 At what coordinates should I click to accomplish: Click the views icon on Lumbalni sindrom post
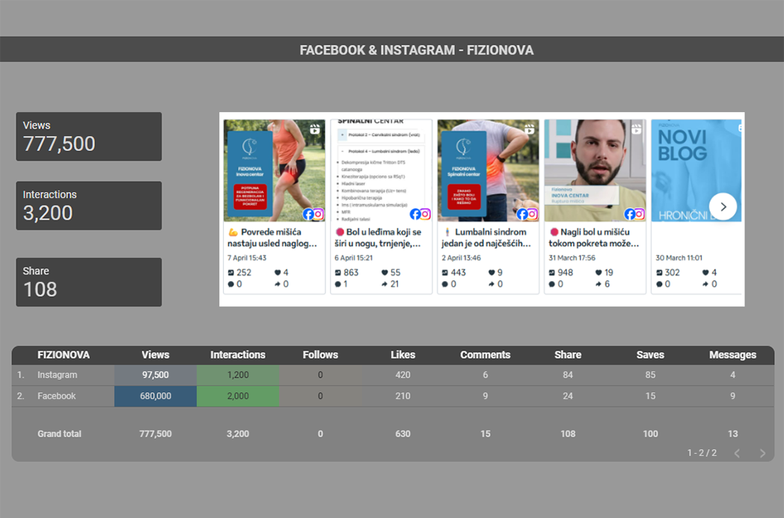coord(445,272)
